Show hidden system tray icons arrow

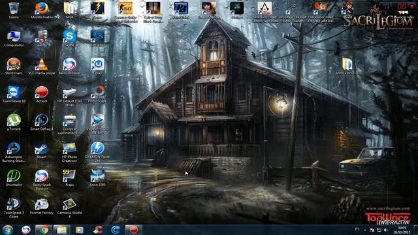365,230
